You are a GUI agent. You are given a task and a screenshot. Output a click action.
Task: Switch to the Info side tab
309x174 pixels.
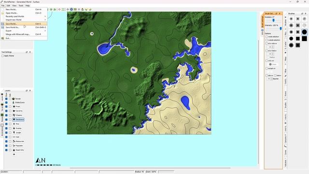click(262, 32)
